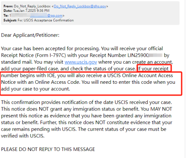Click the words Online Access Code

coord(57,82)
